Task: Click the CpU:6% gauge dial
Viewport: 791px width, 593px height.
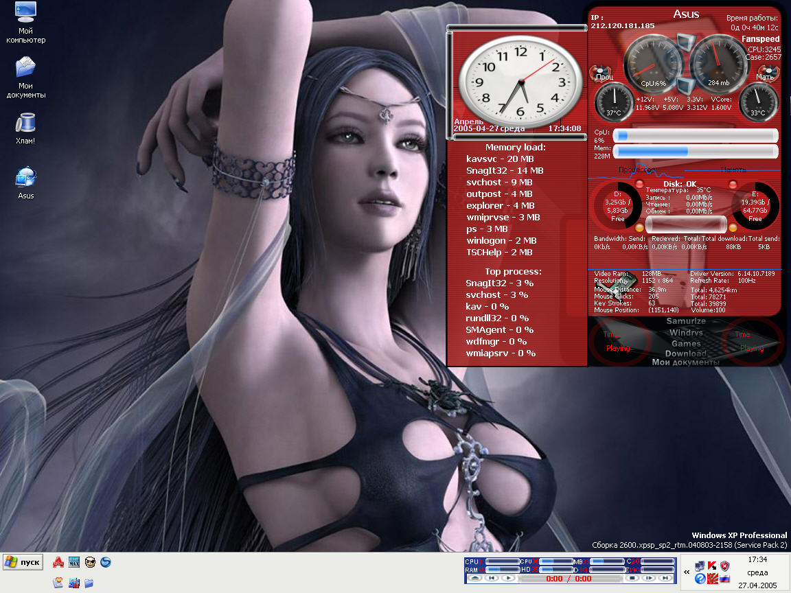Action: 653,64
